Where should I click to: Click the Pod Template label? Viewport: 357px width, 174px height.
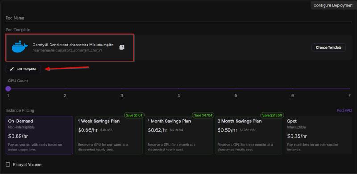coord(18,30)
